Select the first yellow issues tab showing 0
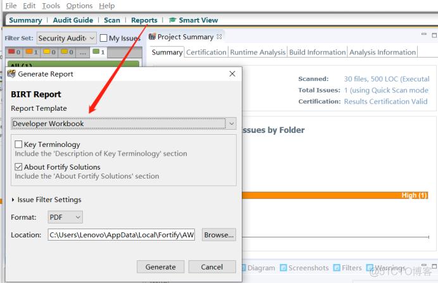The height and width of the screenshot is (283, 438). [49, 52]
